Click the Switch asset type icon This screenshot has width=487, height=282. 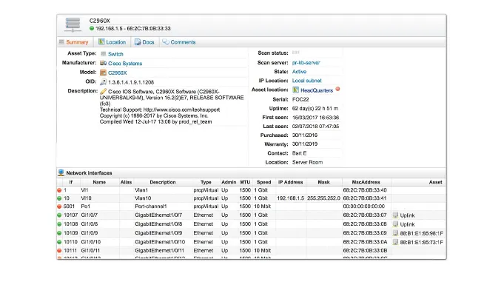[104, 54]
